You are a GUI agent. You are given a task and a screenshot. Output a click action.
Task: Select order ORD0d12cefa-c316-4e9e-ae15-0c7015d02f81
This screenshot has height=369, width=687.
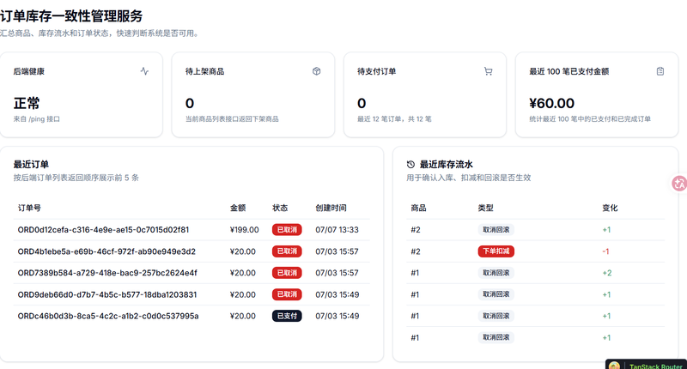(103, 230)
